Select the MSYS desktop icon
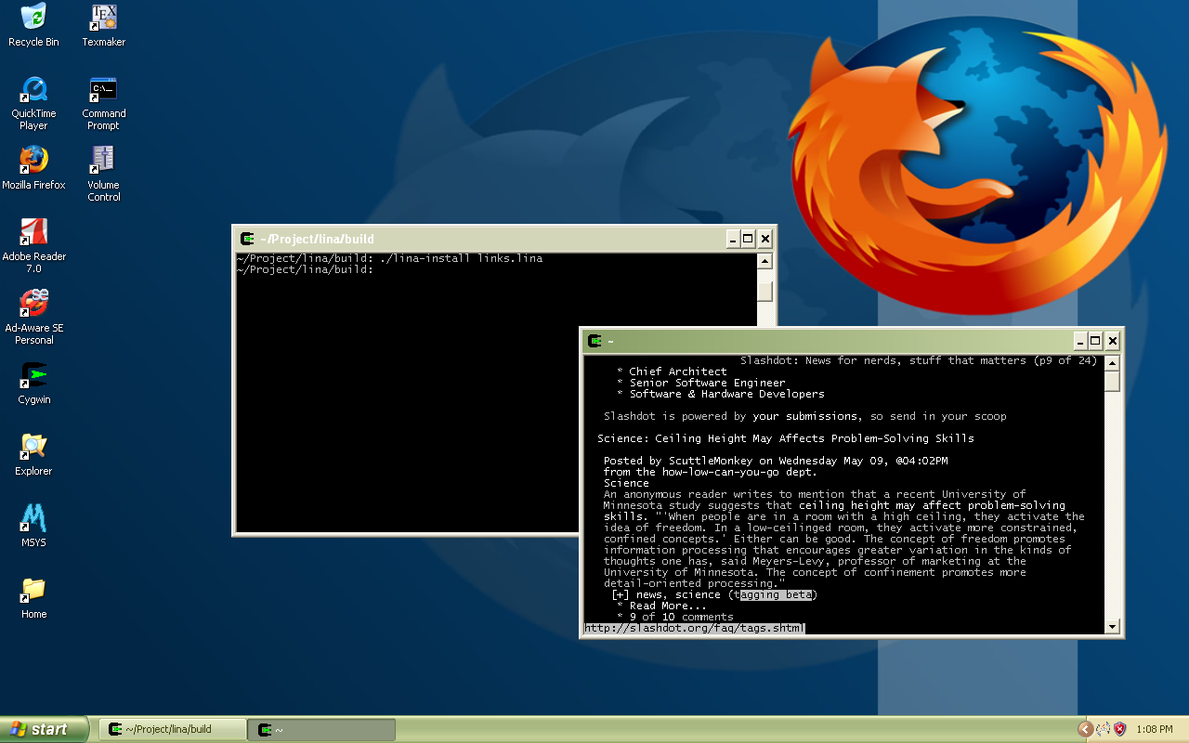Image resolution: width=1189 pixels, height=743 pixels. 33,526
